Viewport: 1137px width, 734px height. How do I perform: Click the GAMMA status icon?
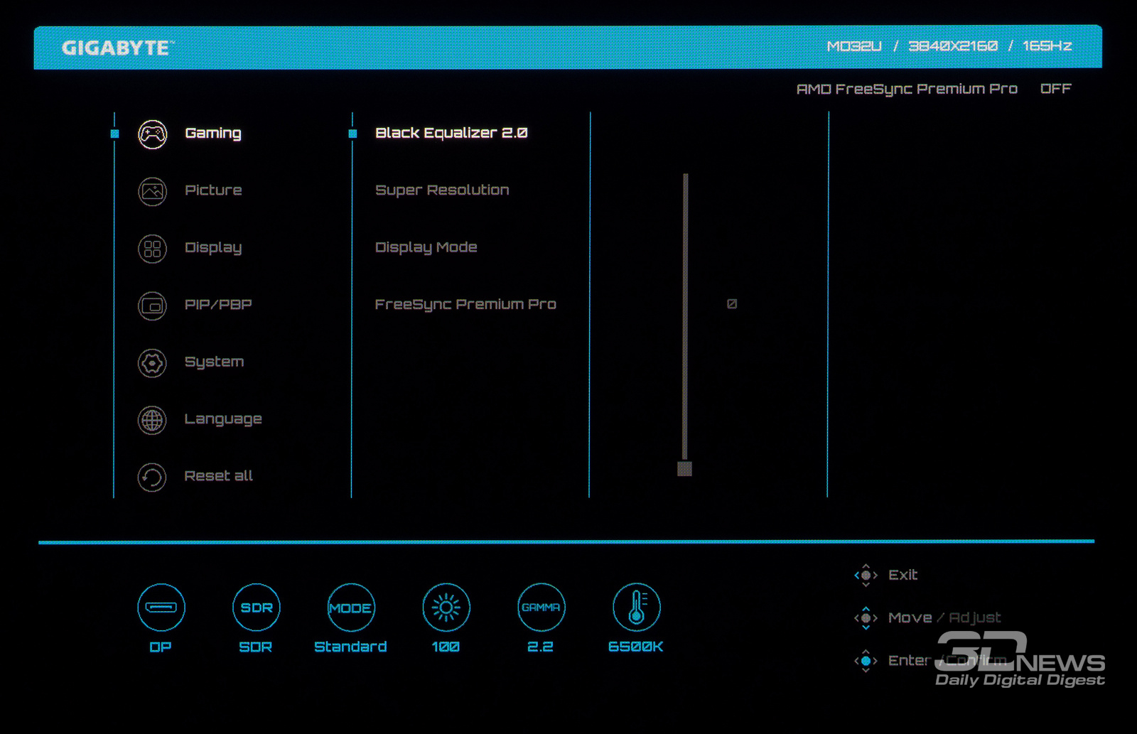541,608
